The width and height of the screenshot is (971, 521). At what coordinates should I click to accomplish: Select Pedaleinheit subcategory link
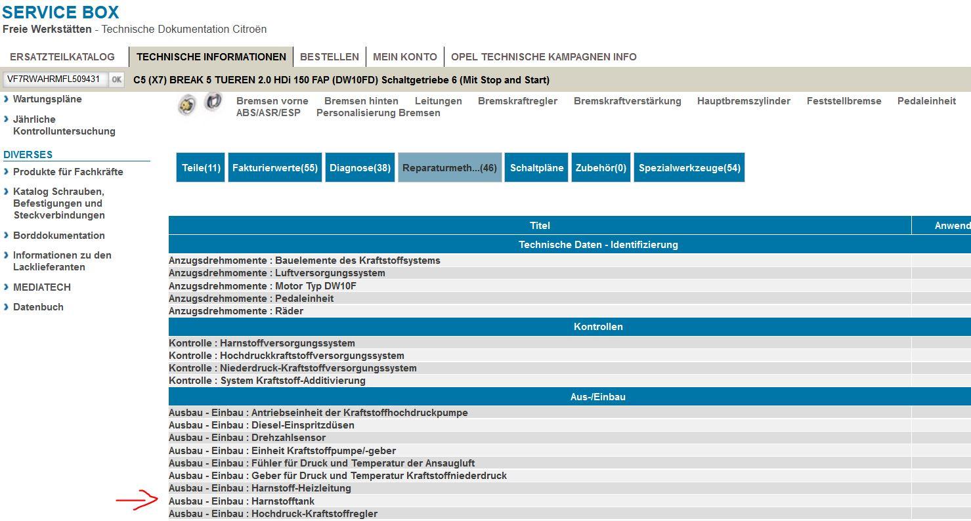927,101
